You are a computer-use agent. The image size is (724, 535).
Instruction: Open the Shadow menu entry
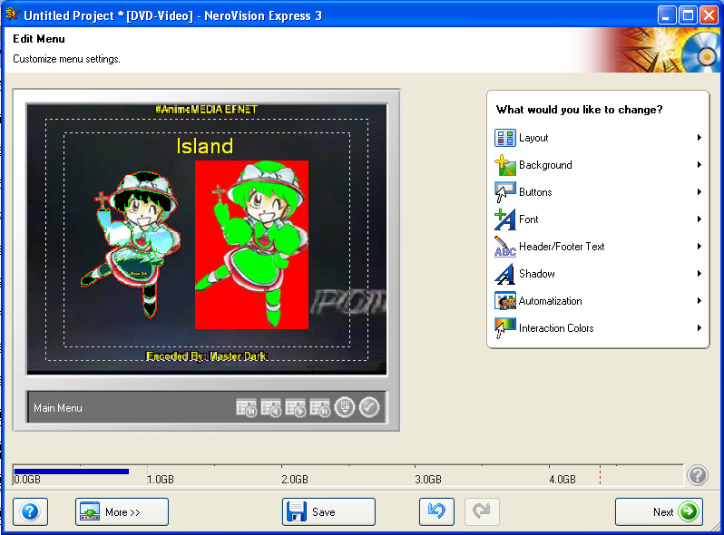click(x=599, y=274)
